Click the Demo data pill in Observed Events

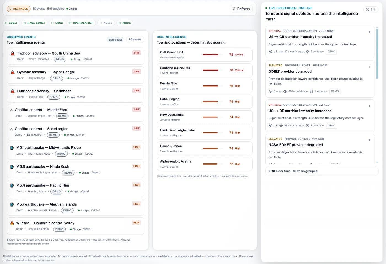point(115,40)
